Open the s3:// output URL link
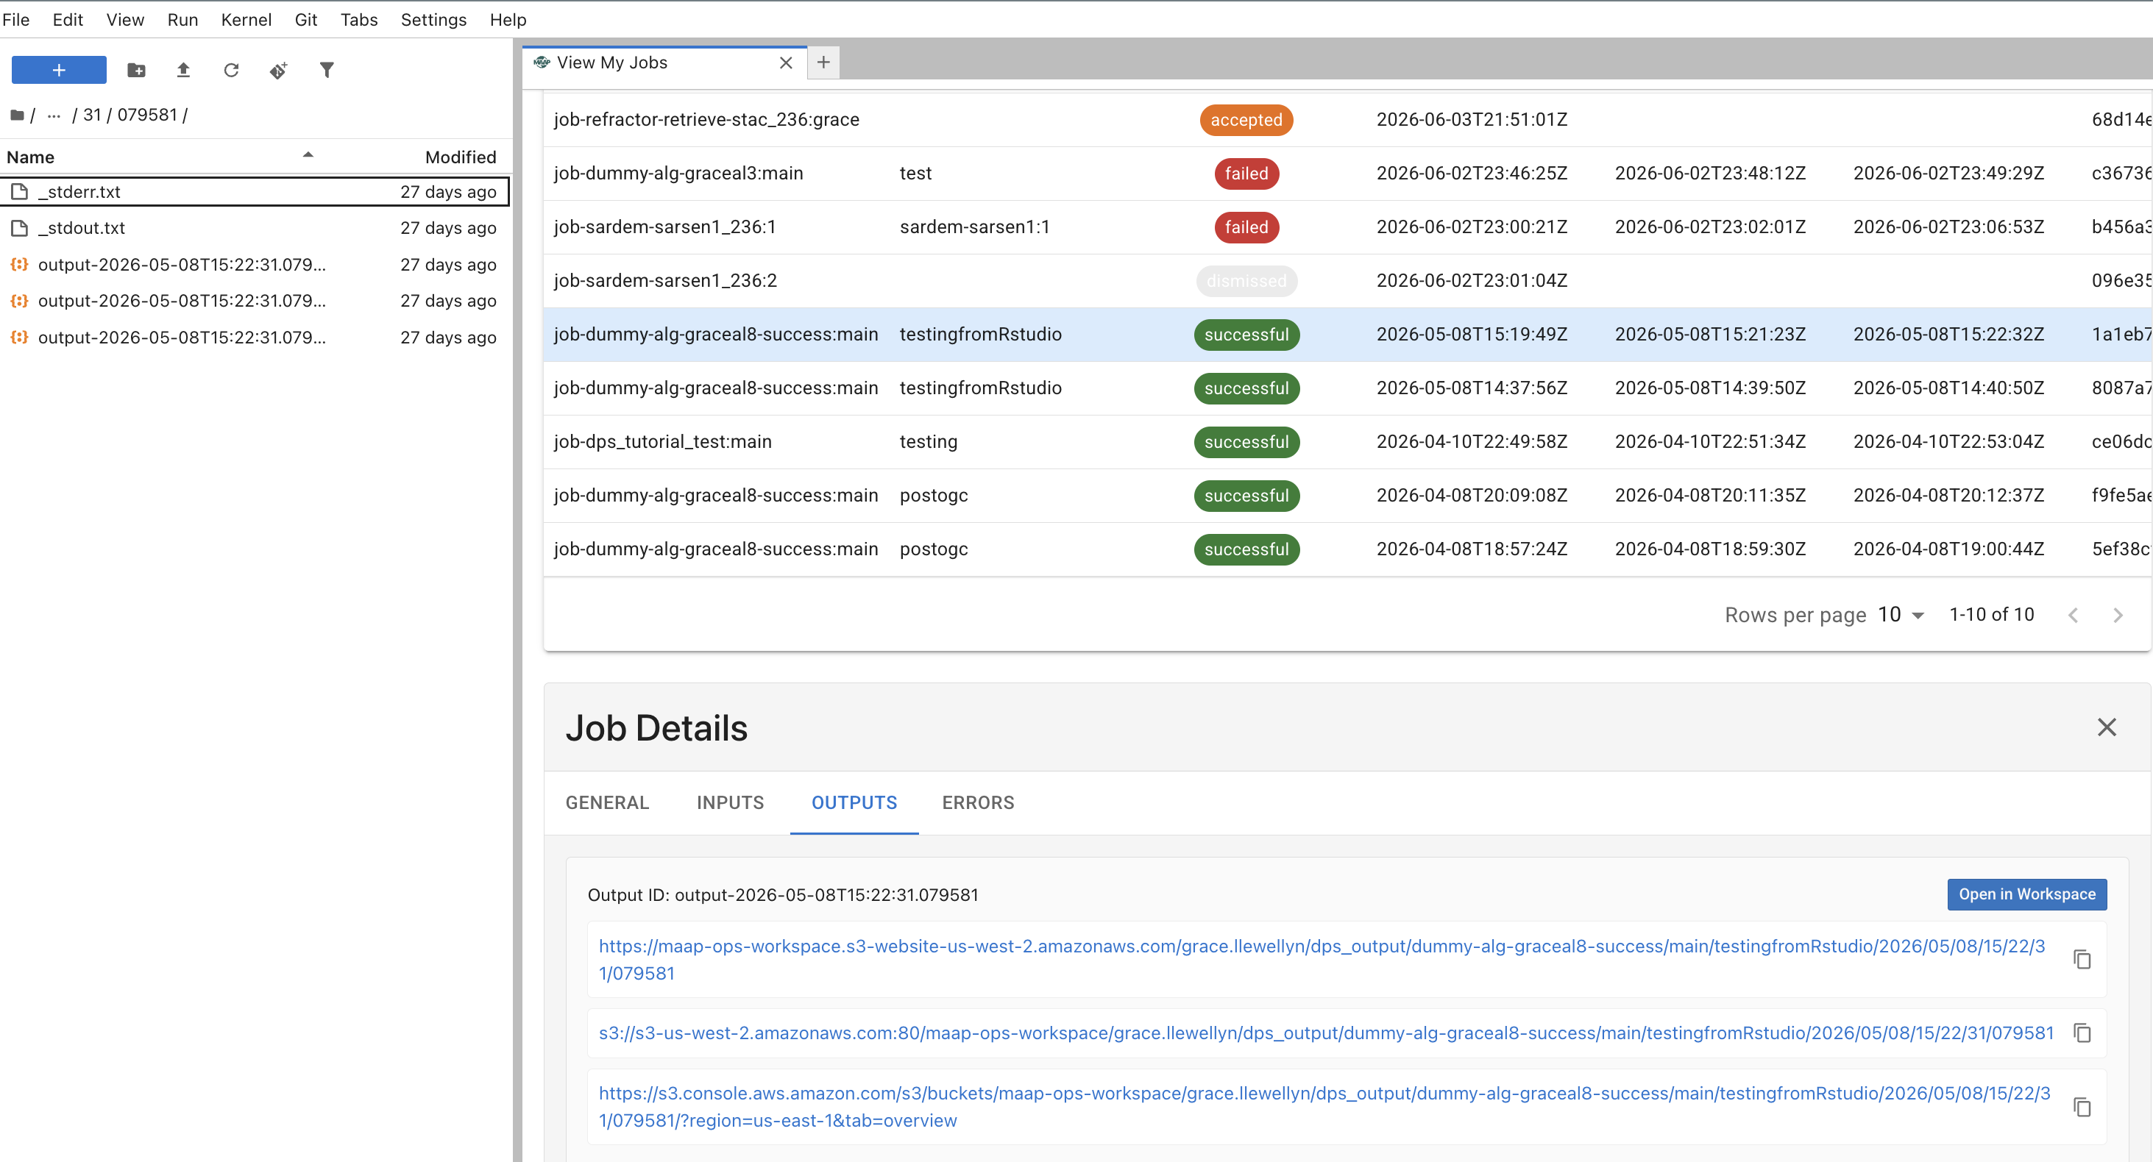Screen dimensions: 2153x1162 click(1325, 1033)
